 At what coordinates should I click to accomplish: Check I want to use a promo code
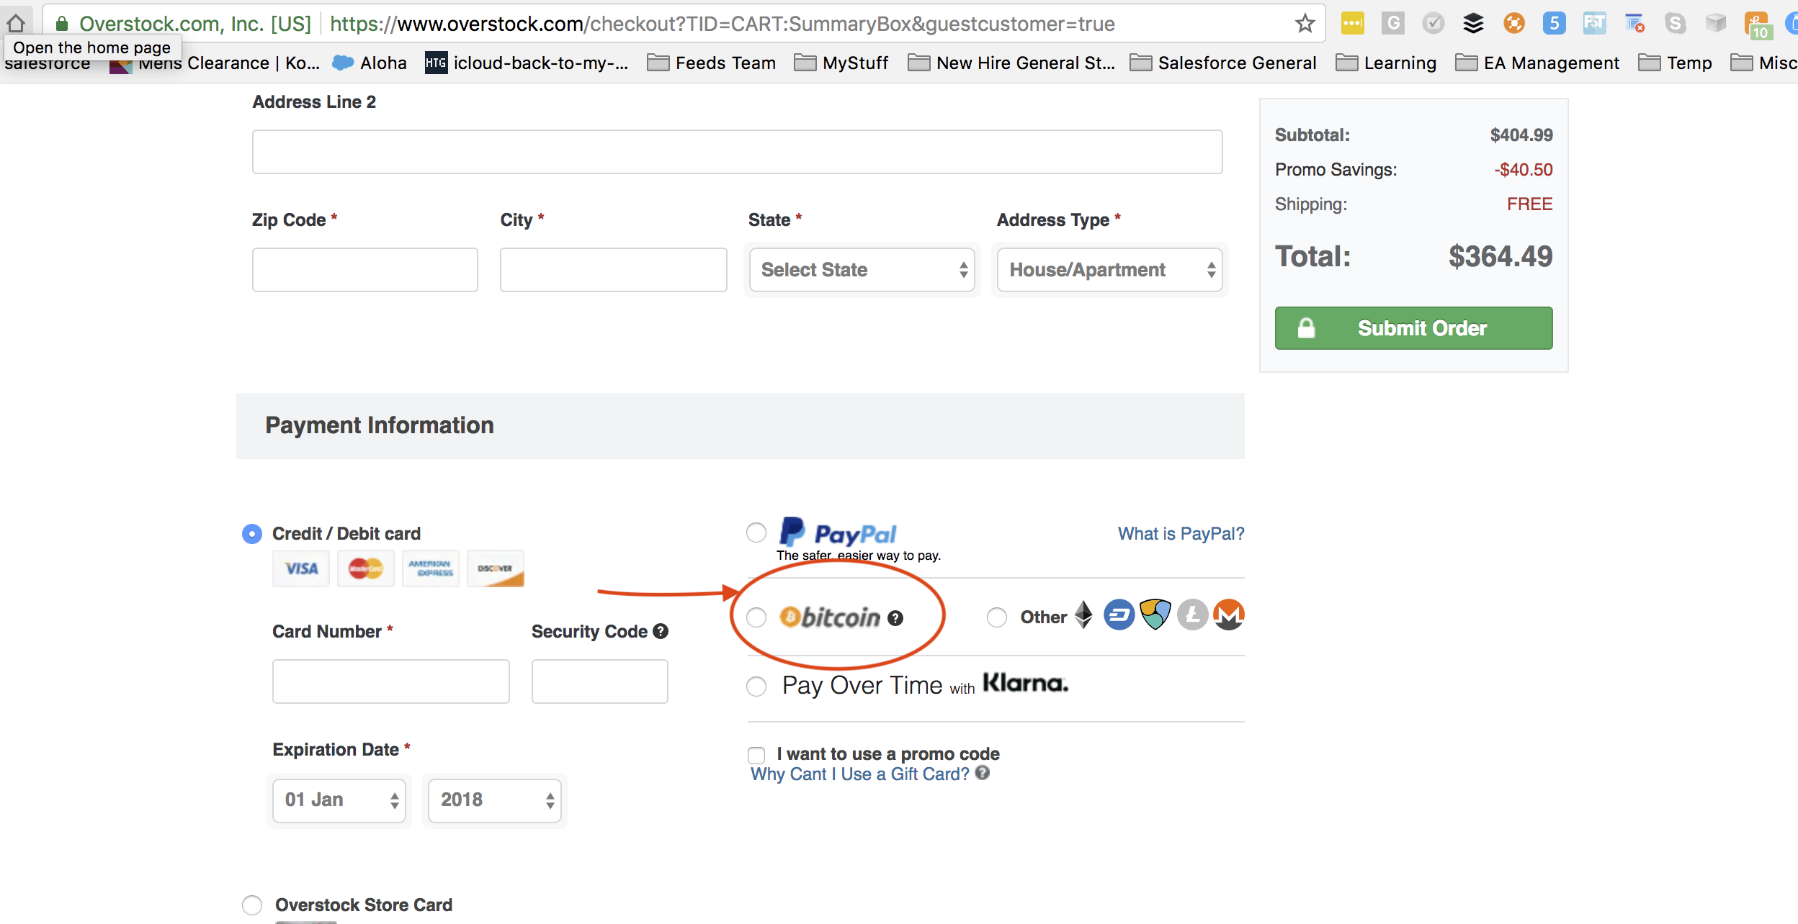(756, 755)
